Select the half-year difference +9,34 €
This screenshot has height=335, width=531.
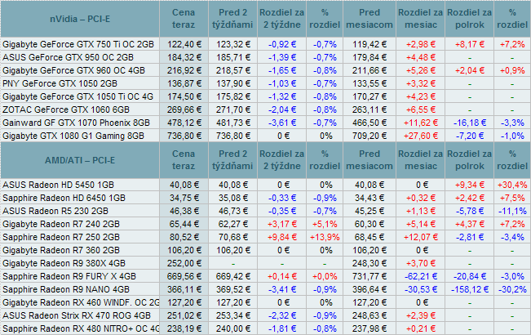click(470, 185)
